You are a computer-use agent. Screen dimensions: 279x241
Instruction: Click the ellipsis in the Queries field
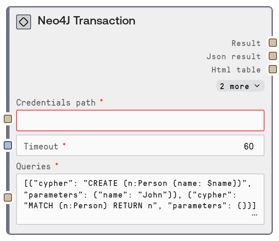click(x=254, y=215)
